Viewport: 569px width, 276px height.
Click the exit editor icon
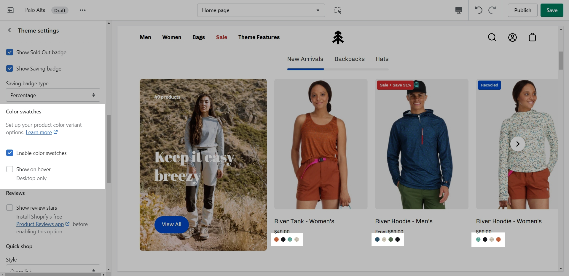tap(10, 10)
